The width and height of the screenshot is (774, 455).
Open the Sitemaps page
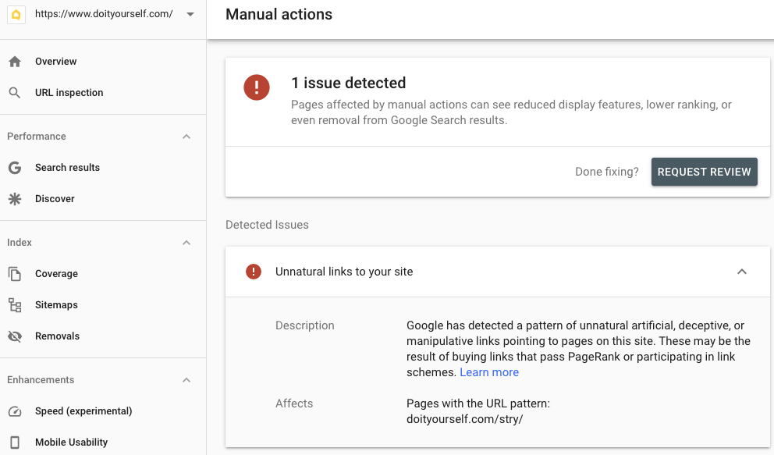(x=56, y=305)
